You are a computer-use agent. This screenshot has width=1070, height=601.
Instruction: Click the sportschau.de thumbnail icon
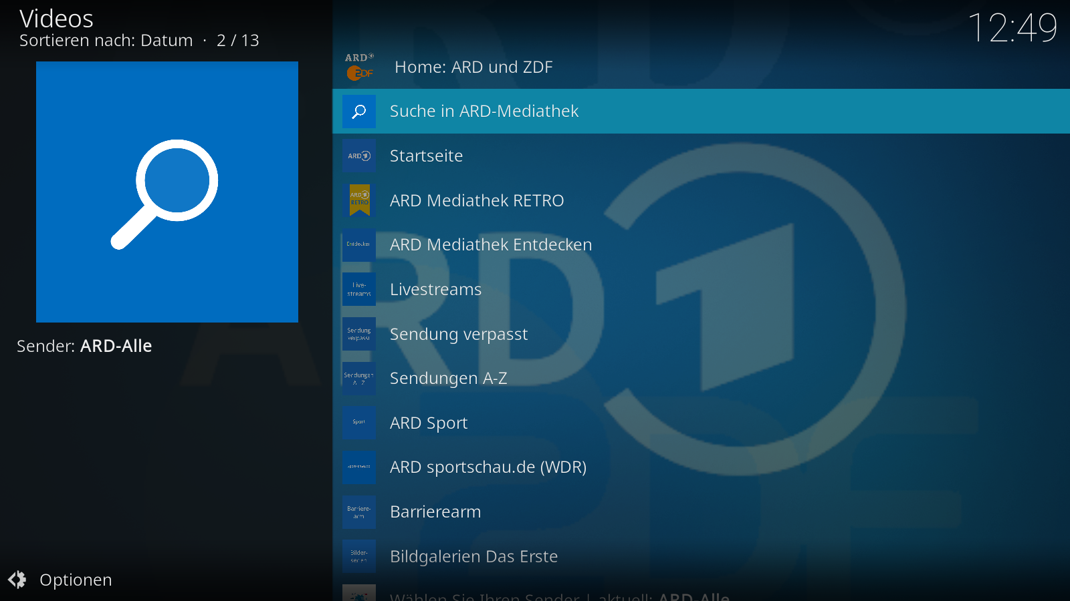click(x=359, y=467)
